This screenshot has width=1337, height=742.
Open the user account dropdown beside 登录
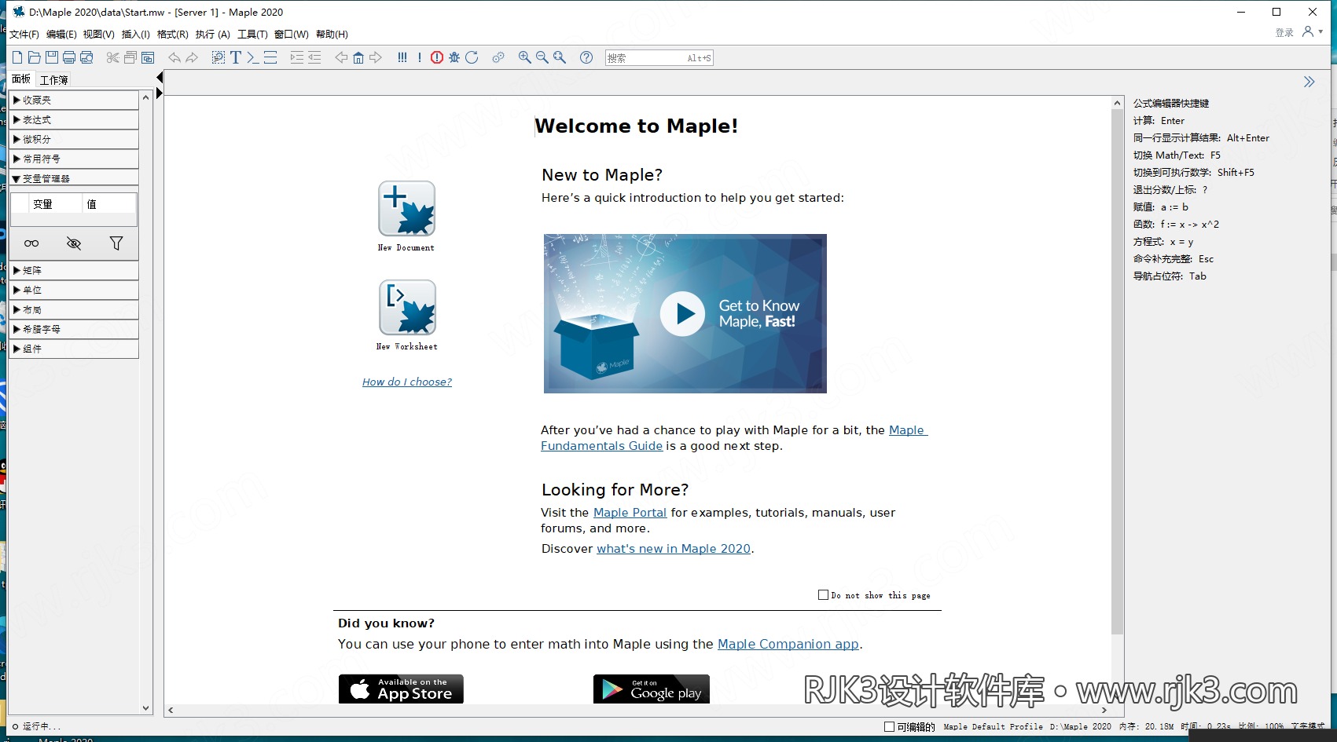[1313, 32]
